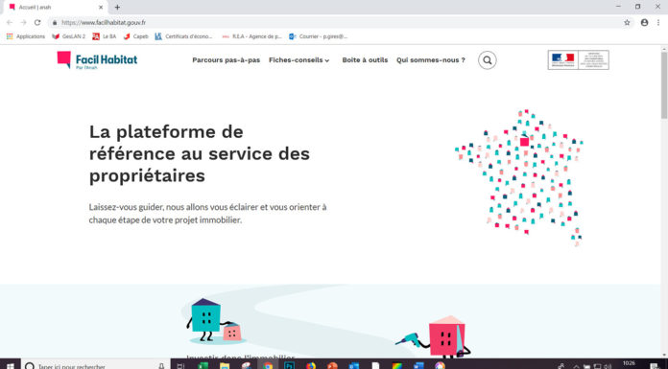Screen dimensions: 668x369
Task: Reload the page with the refresh icon
Action: [37, 23]
